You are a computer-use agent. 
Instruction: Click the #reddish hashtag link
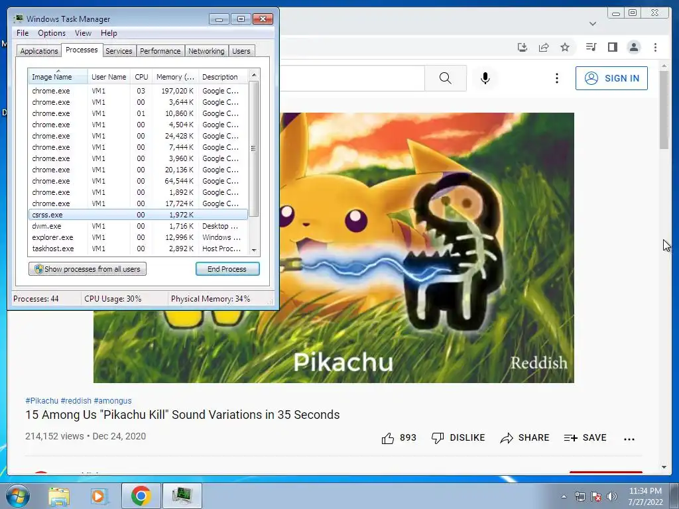pyautogui.click(x=76, y=401)
